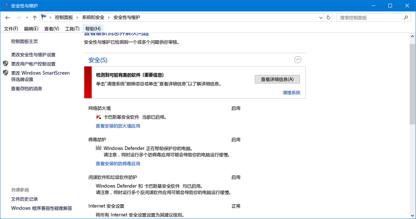The width and height of the screenshot is (416, 219).
Task: Click the up-one-level arrow icon
Action: tap(35, 17)
